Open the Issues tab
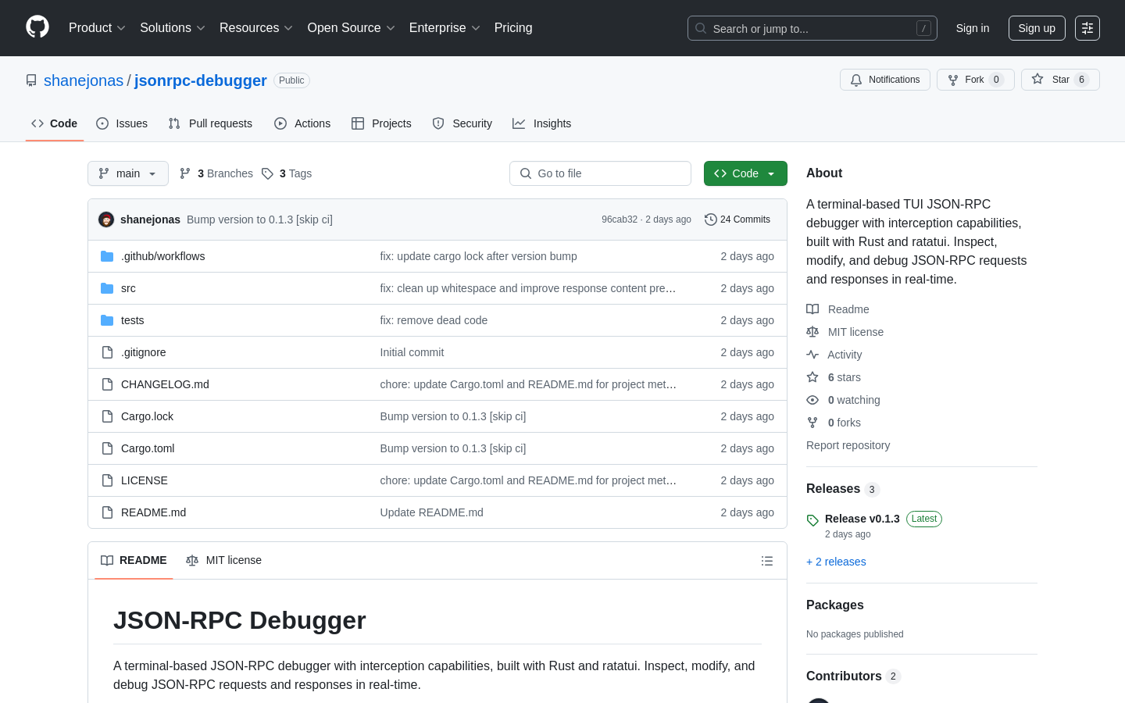Viewport: 1125px width, 703px height. click(122, 123)
